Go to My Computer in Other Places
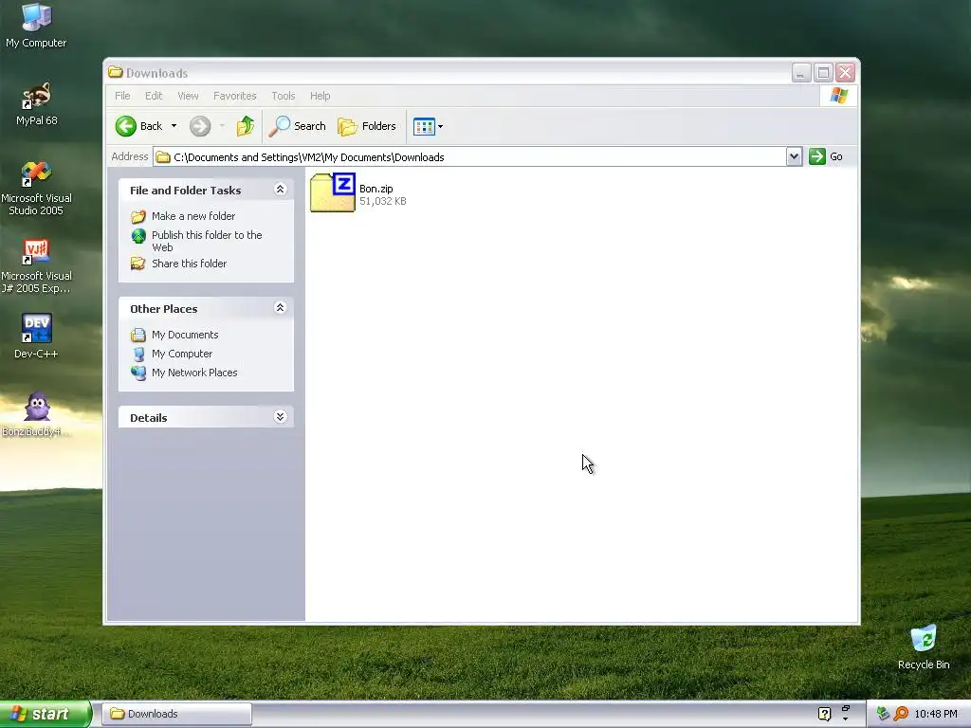This screenshot has height=728, width=971. point(181,354)
